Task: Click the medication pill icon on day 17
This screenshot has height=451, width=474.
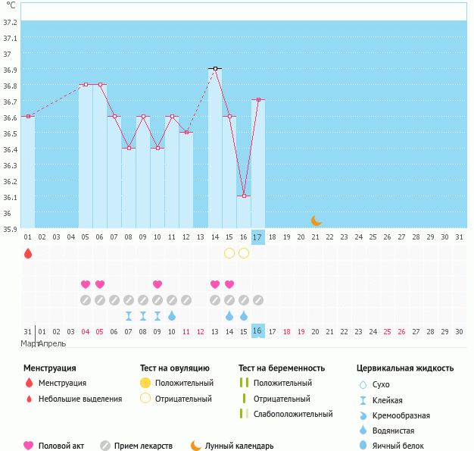Action: [258, 300]
